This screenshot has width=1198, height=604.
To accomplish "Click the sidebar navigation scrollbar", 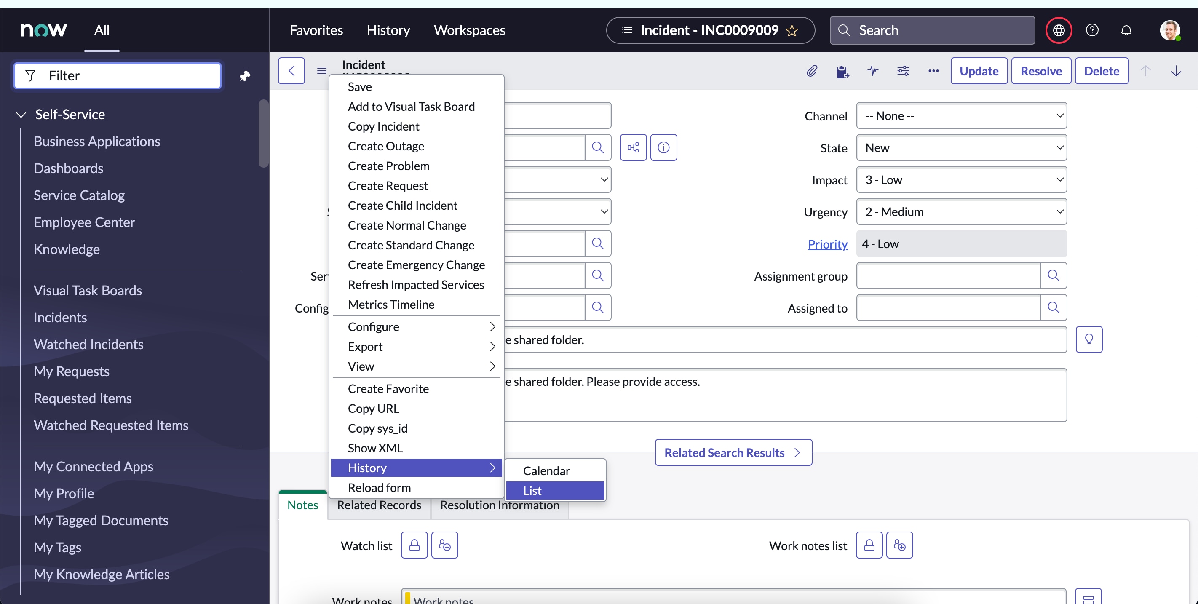I will coord(264,134).
